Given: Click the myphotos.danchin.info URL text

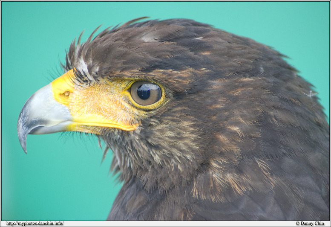Looking at the screenshot, I should click(35, 224).
